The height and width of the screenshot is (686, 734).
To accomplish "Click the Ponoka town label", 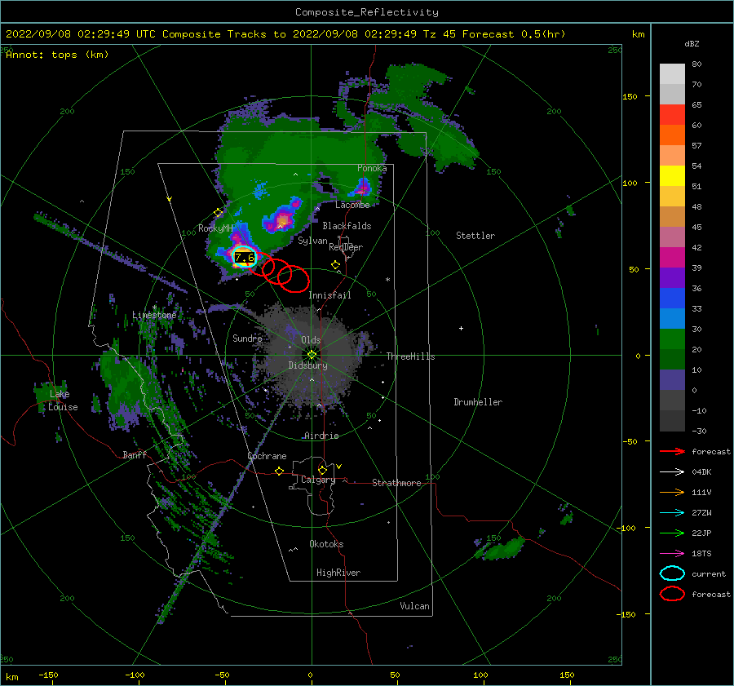I will [372, 168].
